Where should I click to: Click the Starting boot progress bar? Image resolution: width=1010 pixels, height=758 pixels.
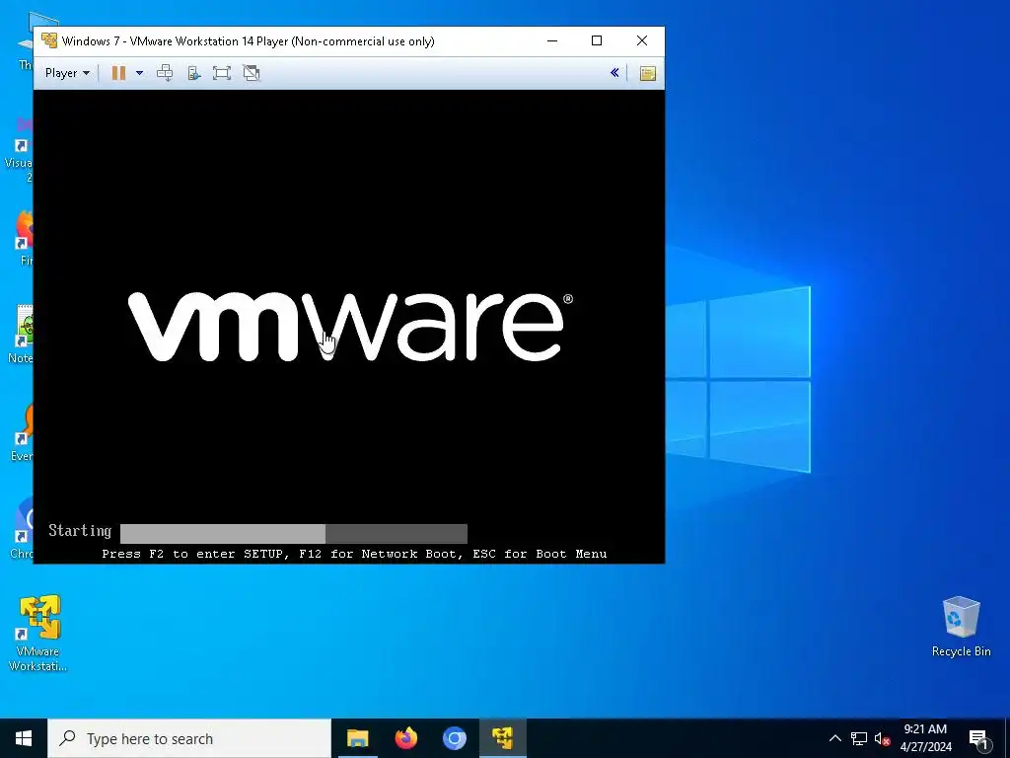(294, 534)
